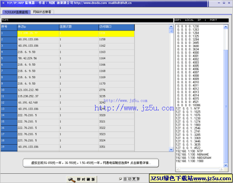Click the virtual host advertisement banner button
The width and height of the screenshot is (233, 183).
click(91, 163)
